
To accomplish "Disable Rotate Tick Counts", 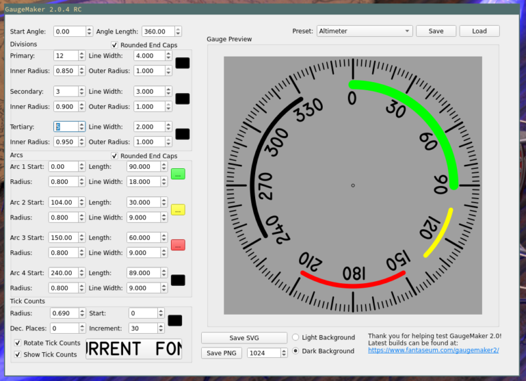I will coord(16,343).
